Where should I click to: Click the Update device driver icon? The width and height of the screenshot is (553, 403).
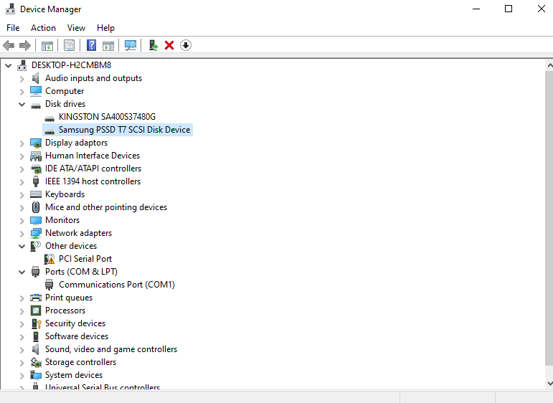153,45
